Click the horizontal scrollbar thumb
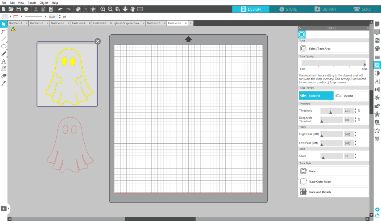 pos(160,219)
